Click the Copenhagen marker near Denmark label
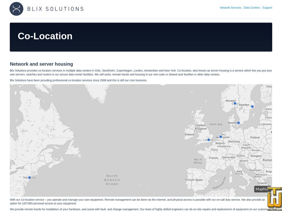This screenshot has width=282, height=211. click(x=238, y=123)
